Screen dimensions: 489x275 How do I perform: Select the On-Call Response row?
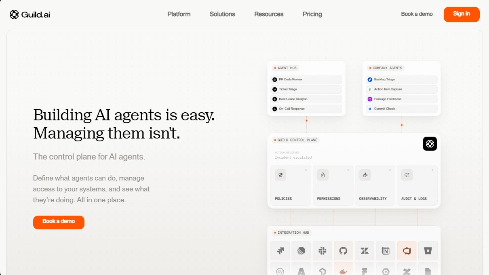click(x=306, y=109)
